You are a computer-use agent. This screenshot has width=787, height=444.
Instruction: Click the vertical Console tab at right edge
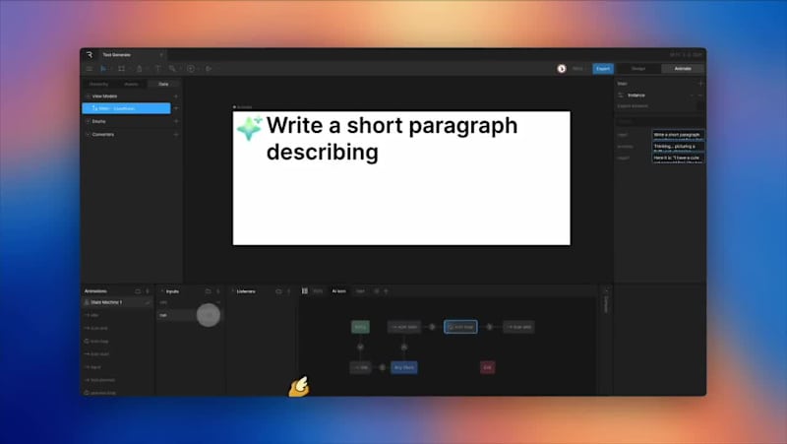[x=606, y=303]
